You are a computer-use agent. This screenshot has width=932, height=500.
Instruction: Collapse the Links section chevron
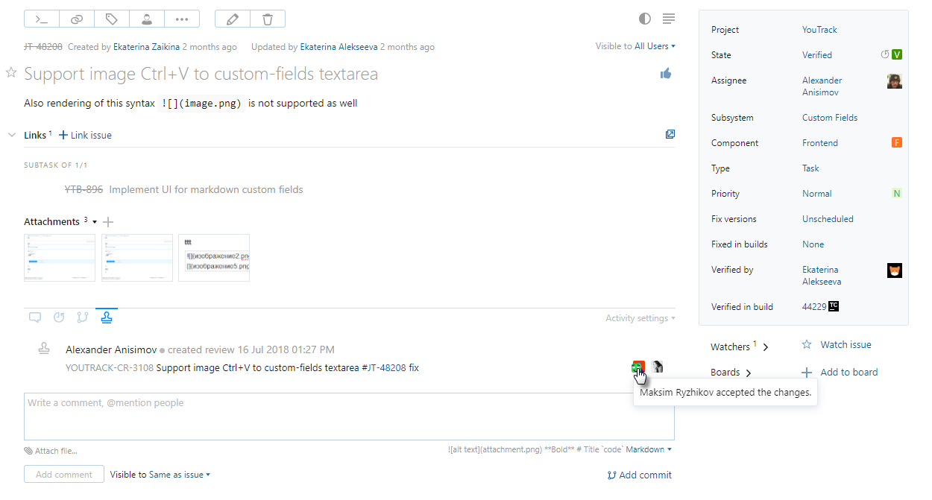(11, 135)
